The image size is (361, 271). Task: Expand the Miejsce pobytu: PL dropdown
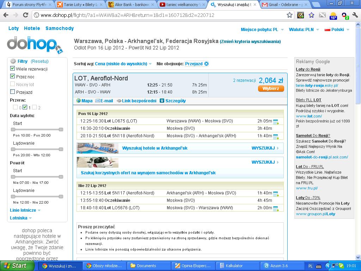[x=262, y=30]
